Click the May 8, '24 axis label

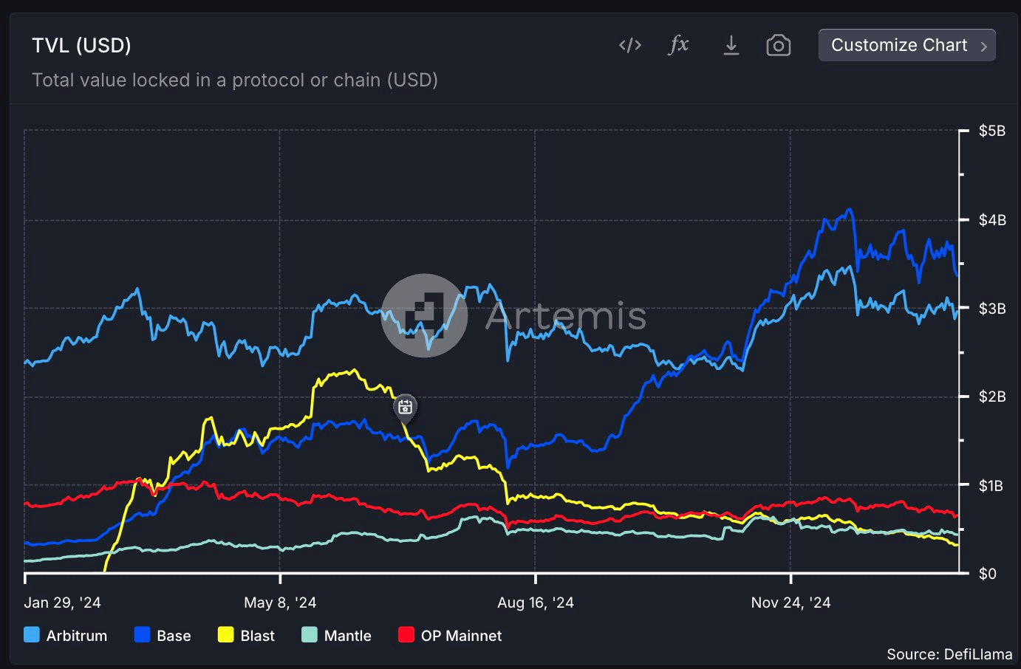tap(280, 603)
